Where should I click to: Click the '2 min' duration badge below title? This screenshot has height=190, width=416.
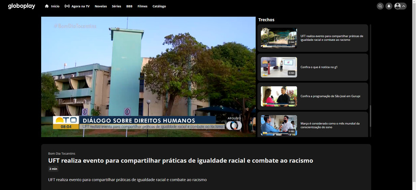[x=53, y=169]
